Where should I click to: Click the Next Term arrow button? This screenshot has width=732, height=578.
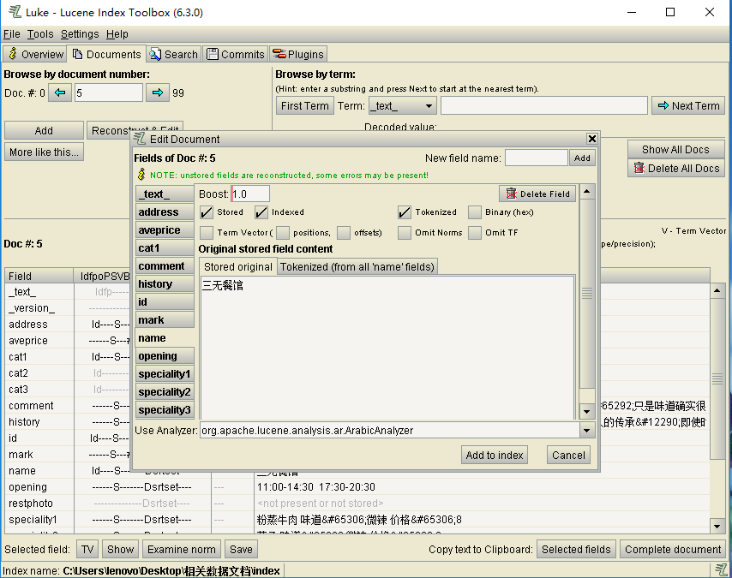688,106
